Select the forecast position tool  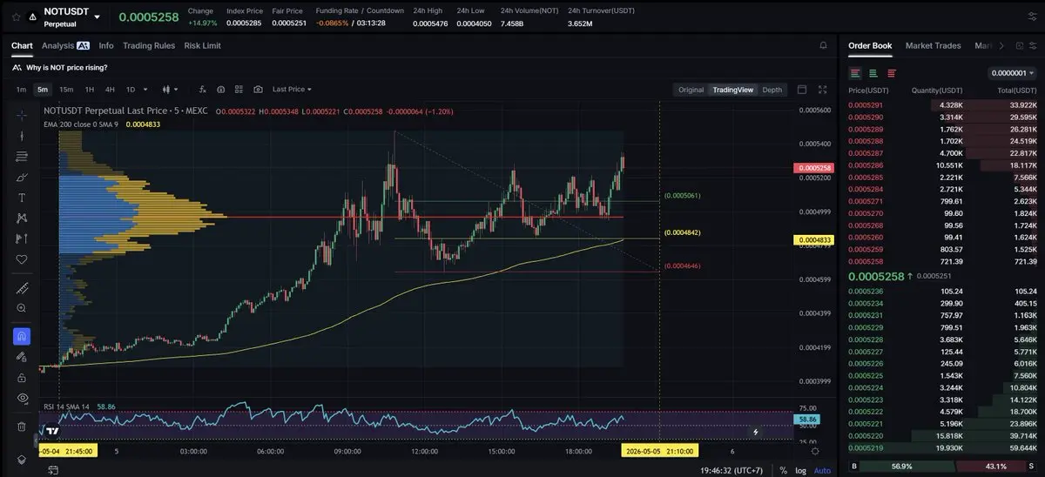tap(22, 238)
